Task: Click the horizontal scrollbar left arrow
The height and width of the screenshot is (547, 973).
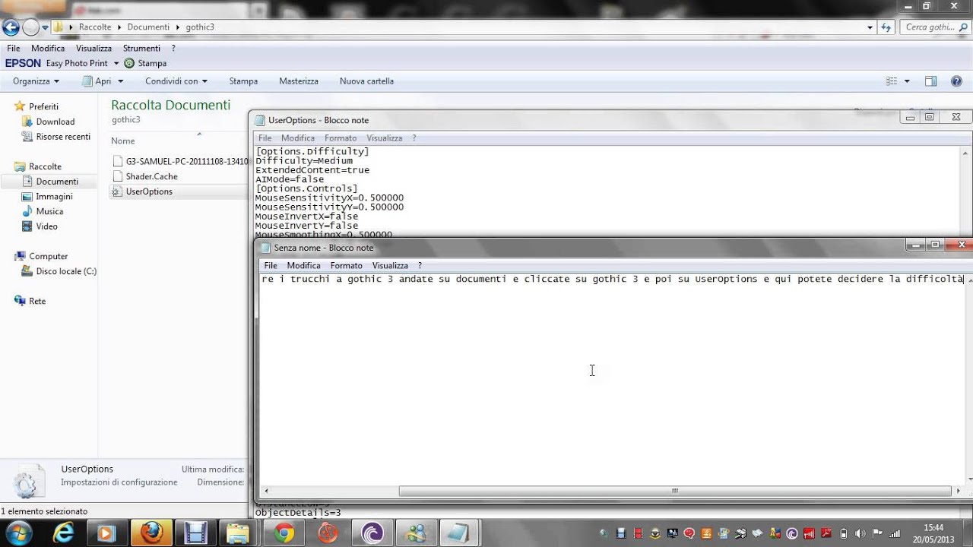Action: [x=265, y=491]
